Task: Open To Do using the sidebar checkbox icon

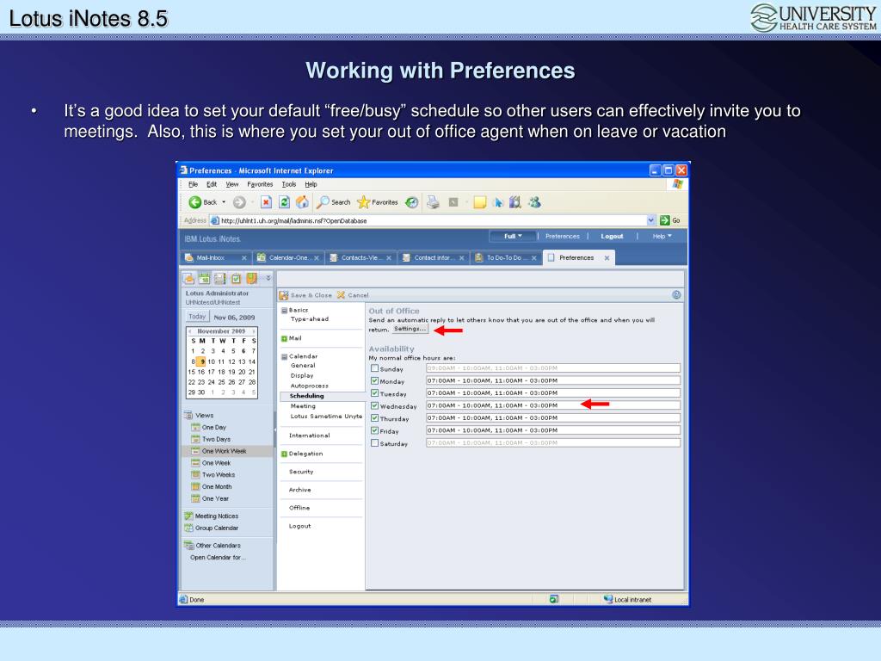Action: (236, 278)
